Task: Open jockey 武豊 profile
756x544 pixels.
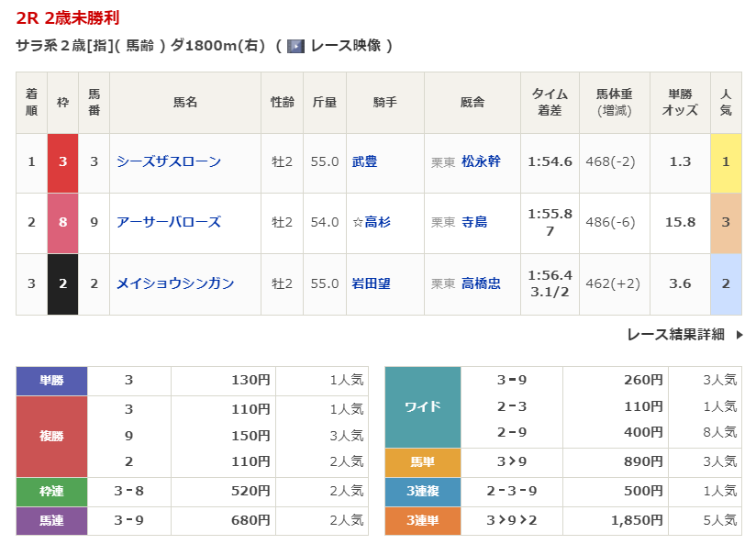Action: click(365, 161)
